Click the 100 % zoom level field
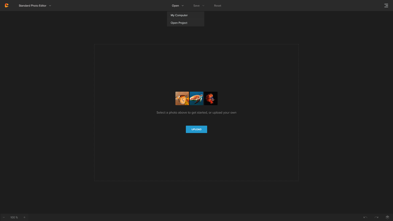393x221 pixels. [14, 217]
